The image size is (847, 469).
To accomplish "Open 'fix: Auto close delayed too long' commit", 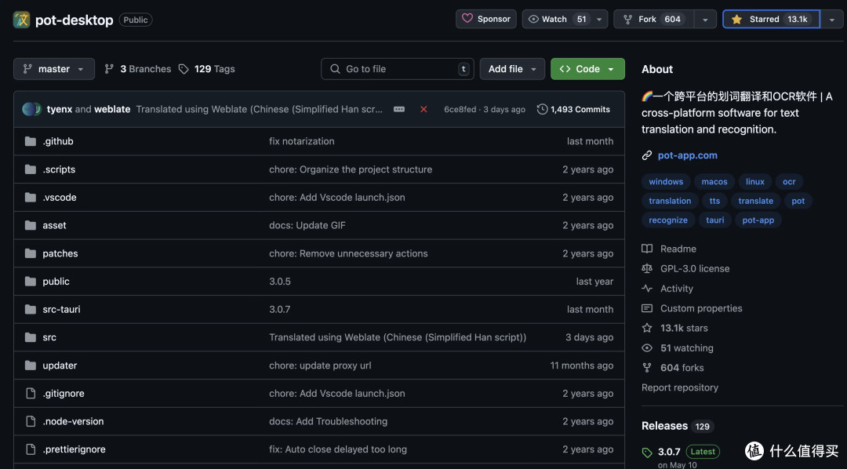I will 338,449.
